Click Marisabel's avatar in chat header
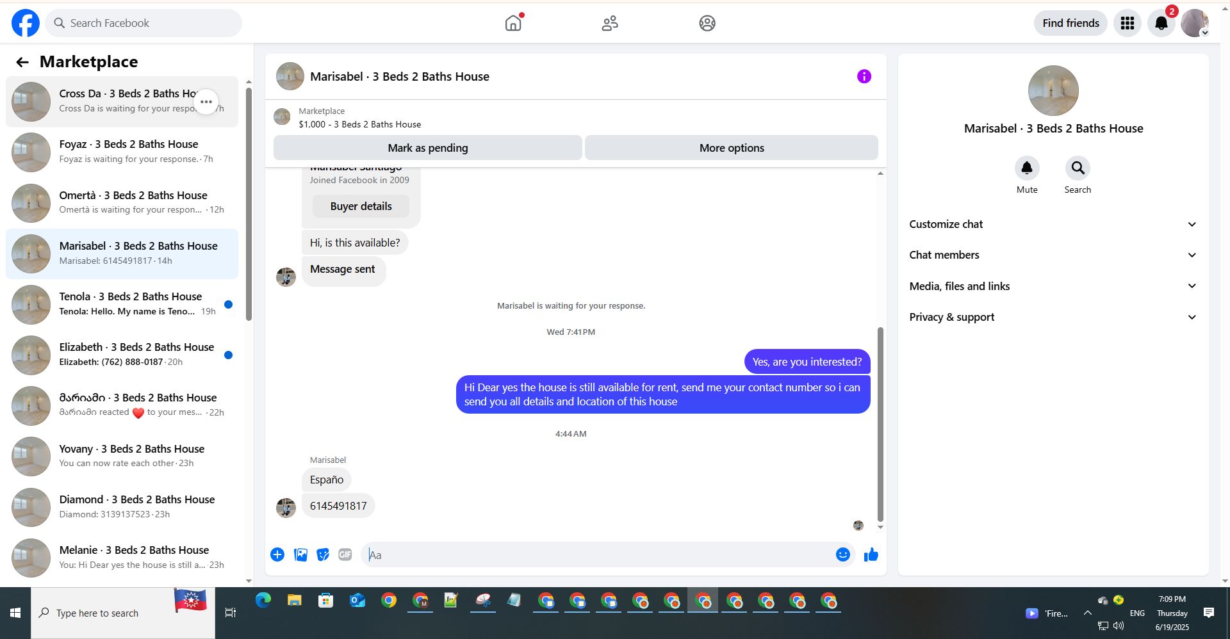Screen dimensions: 1230x639 pyautogui.click(x=290, y=76)
